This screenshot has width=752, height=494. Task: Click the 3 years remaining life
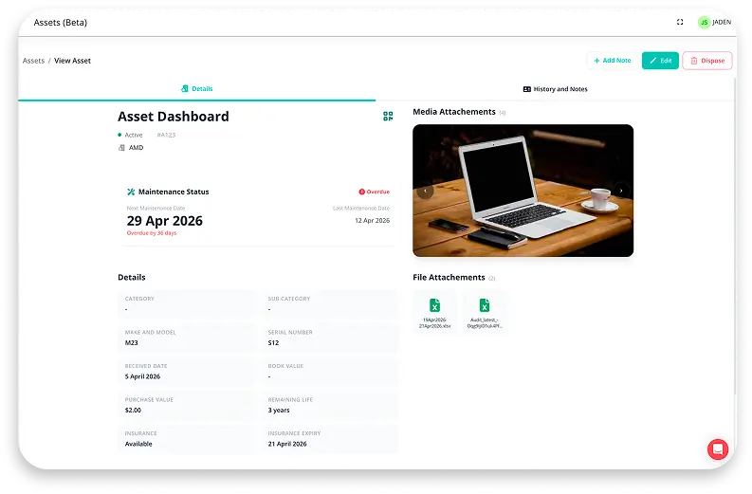pyautogui.click(x=279, y=410)
